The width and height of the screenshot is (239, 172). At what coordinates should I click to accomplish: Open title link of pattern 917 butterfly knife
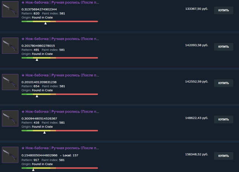point(60,148)
